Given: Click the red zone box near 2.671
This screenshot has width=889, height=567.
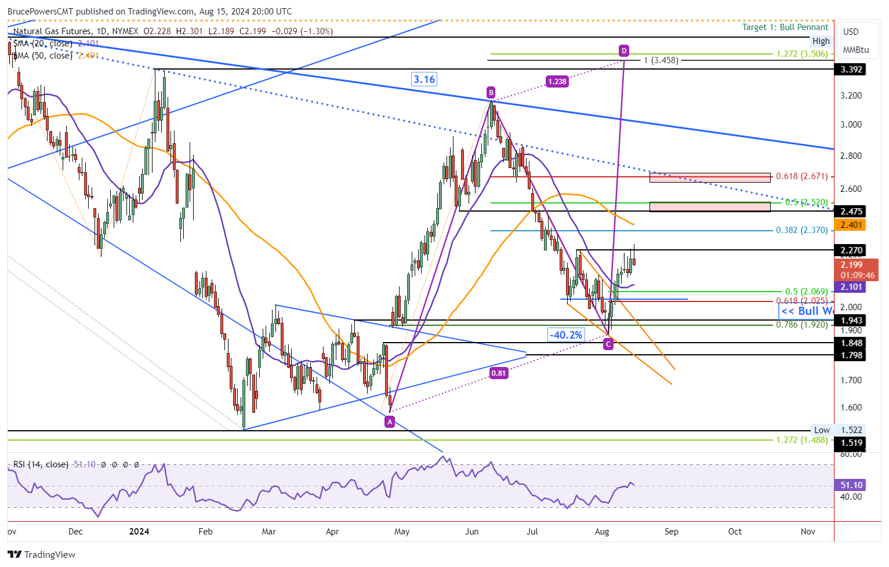Looking at the screenshot, I should (x=710, y=177).
